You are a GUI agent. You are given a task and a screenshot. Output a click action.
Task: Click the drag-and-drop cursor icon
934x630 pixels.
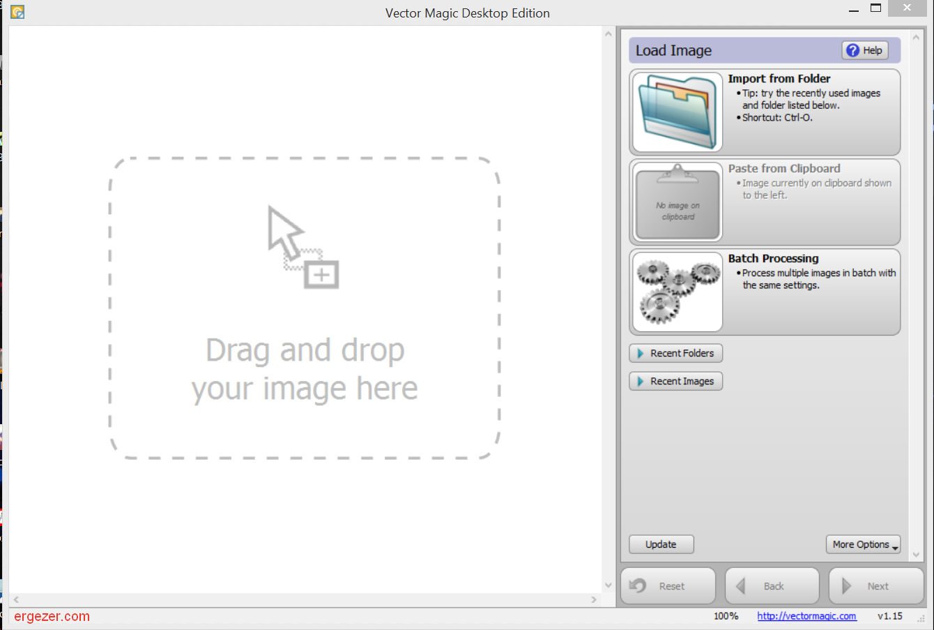click(303, 247)
